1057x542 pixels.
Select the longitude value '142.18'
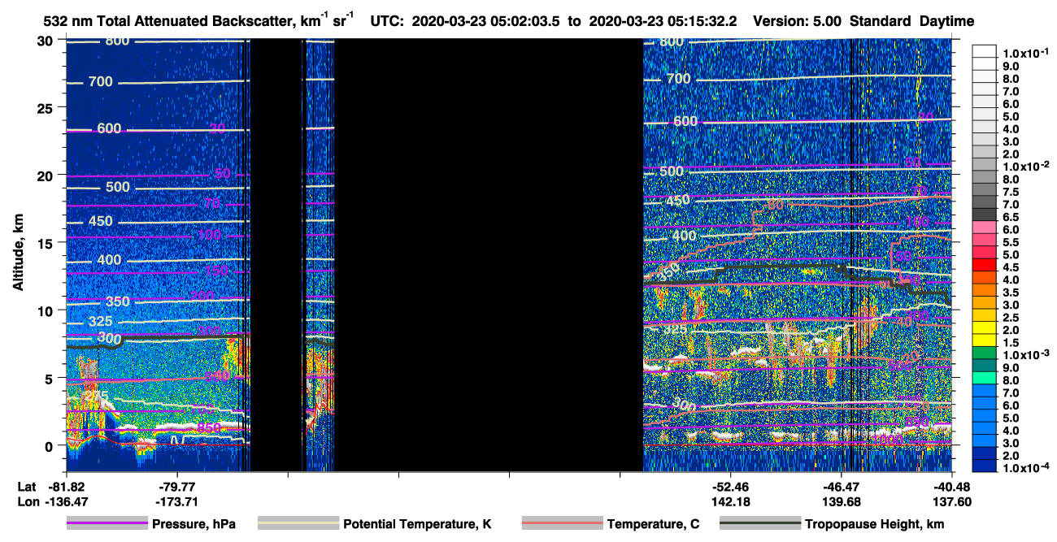click(731, 501)
